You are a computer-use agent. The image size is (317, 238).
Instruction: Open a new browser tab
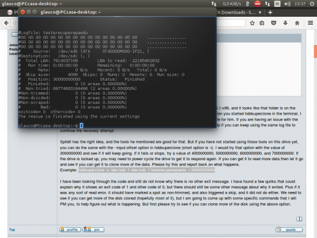click(270, 13)
